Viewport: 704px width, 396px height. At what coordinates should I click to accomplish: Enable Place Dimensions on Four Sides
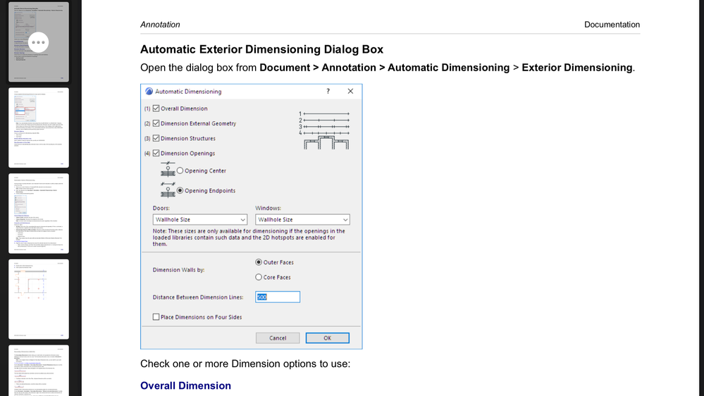156,317
